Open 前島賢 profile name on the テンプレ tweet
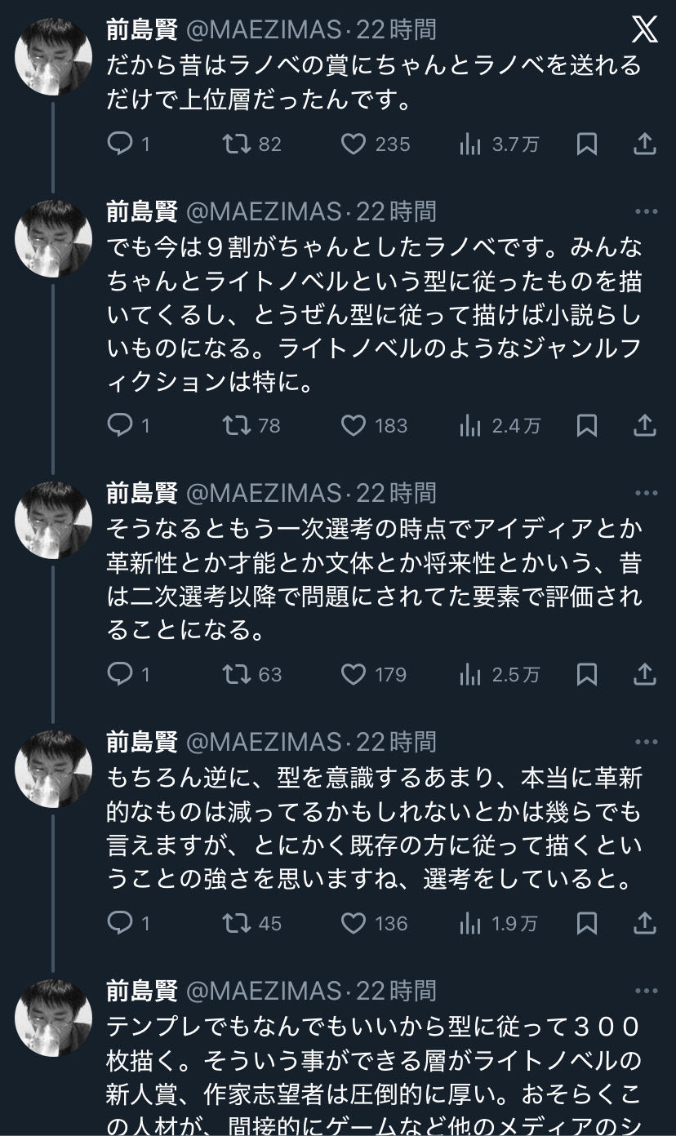The width and height of the screenshot is (676, 1136). point(142,992)
